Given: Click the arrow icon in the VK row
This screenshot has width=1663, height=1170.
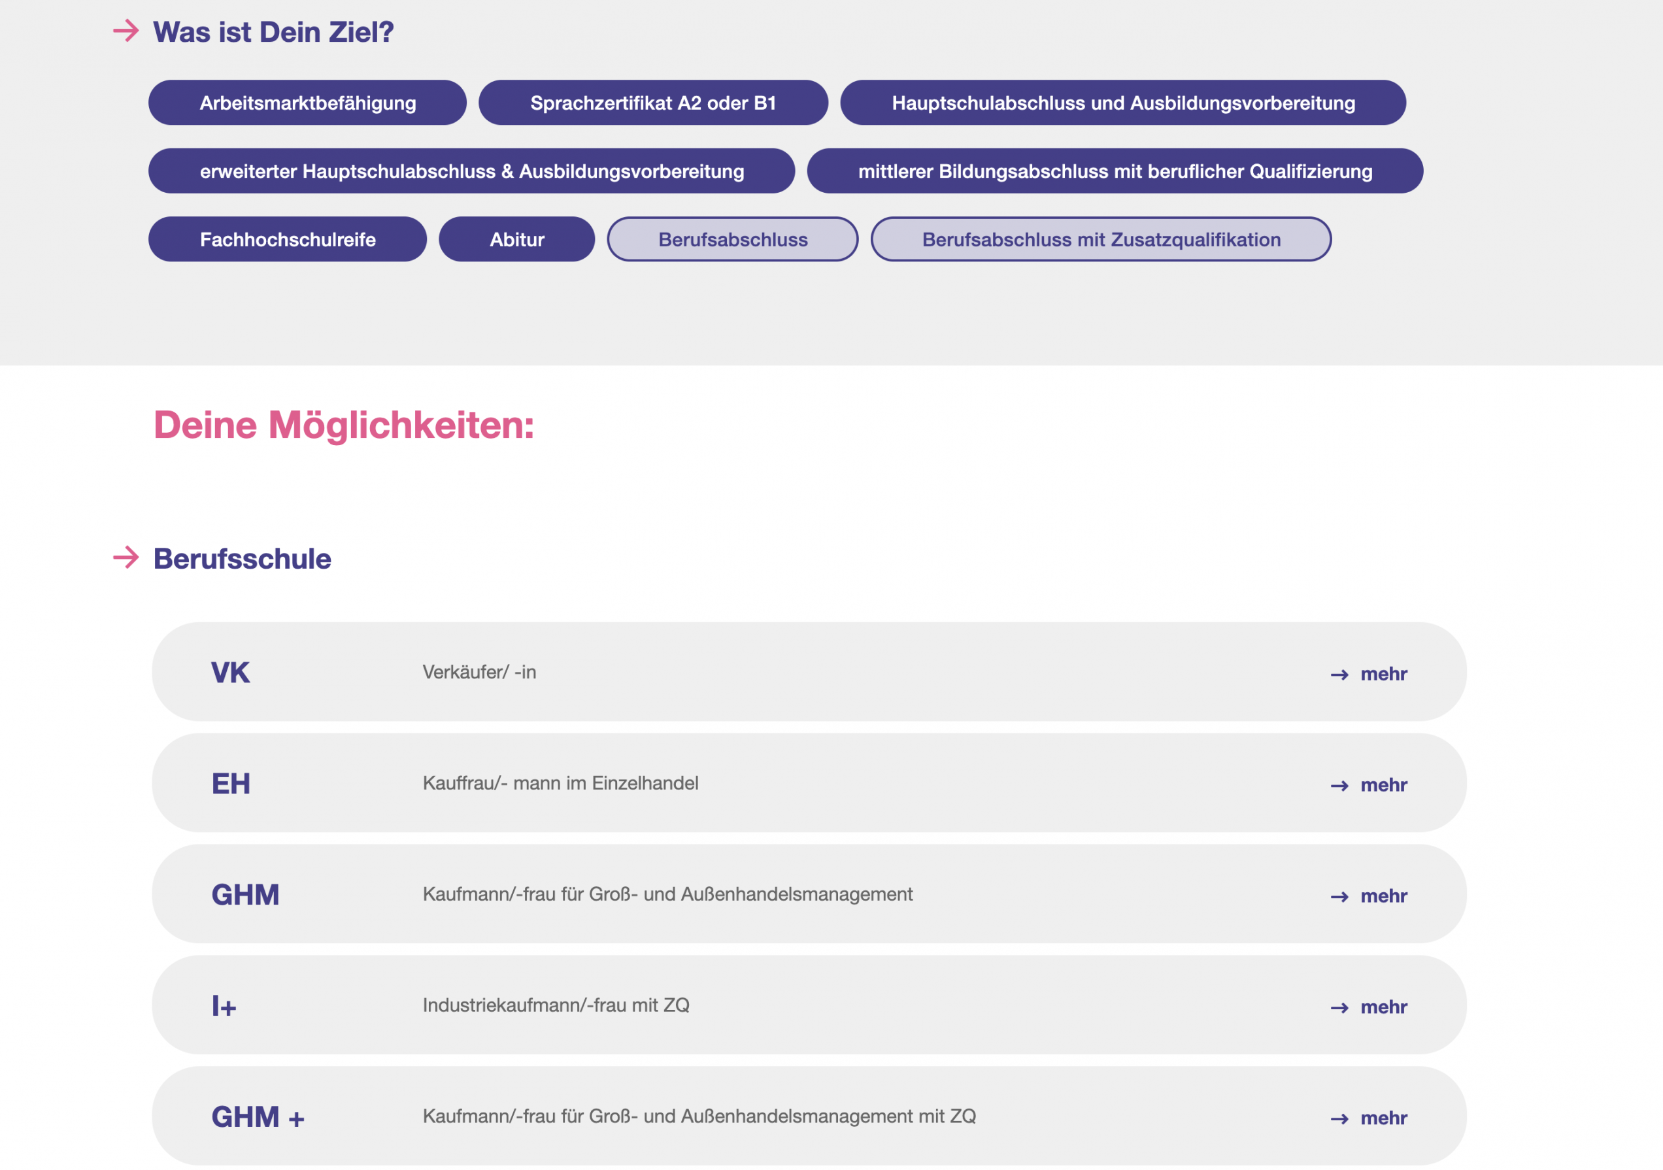Looking at the screenshot, I should pyautogui.click(x=1339, y=675).
